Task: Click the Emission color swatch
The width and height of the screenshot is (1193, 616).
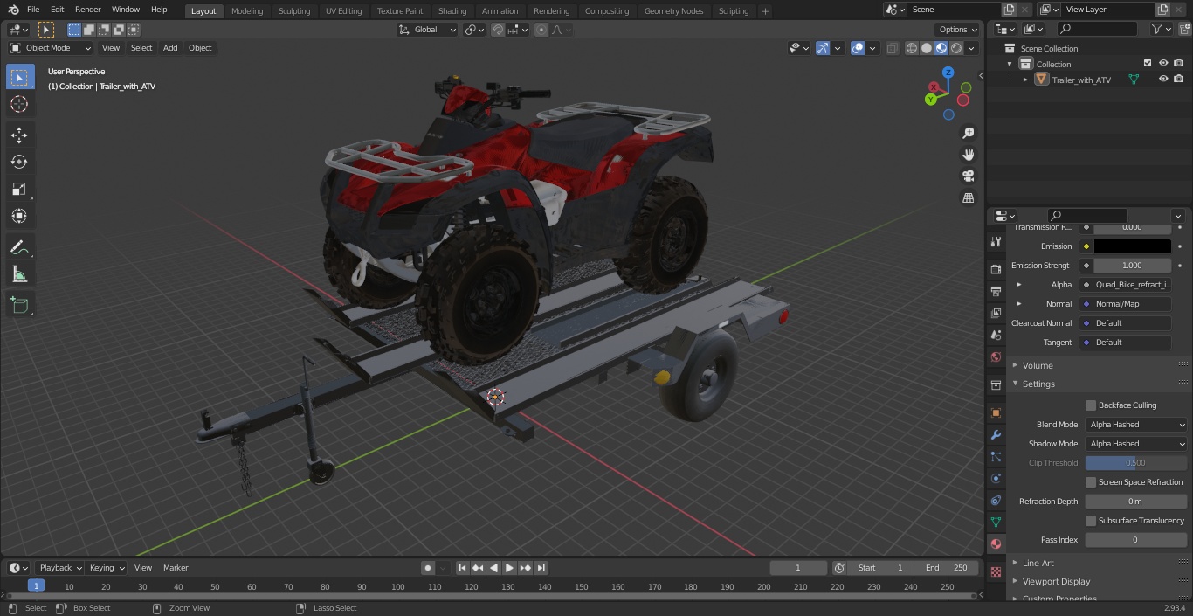Action: (x=1132, y=246)
